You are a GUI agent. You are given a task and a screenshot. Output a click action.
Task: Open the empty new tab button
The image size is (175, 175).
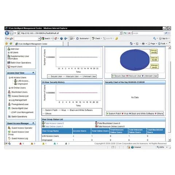[66, 44]
